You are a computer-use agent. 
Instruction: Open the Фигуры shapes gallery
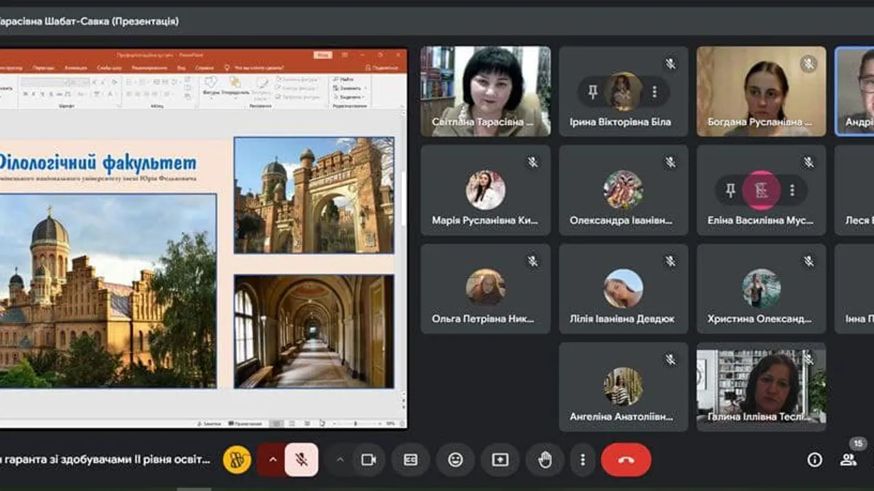tap(211, 87)
